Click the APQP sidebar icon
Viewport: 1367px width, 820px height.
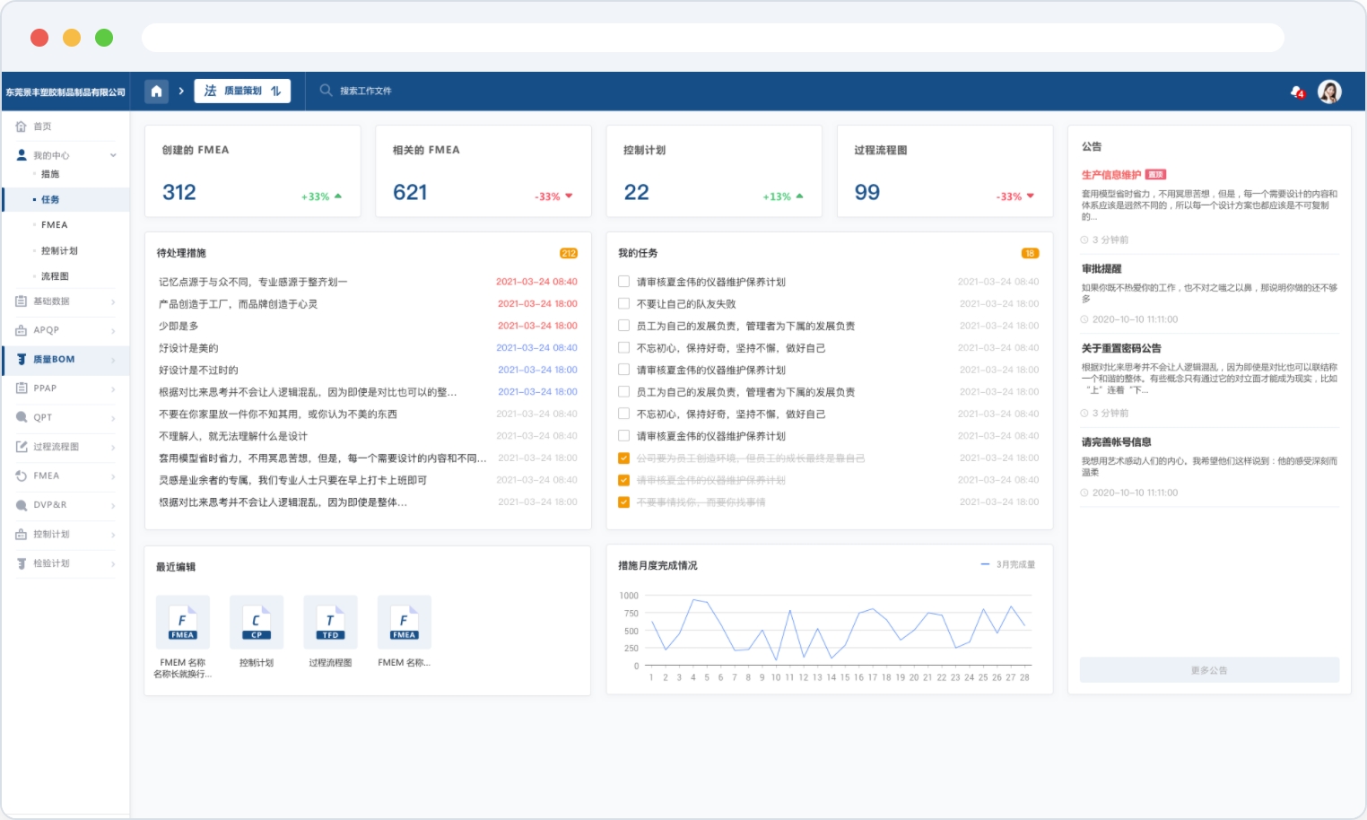pos(21,330)
